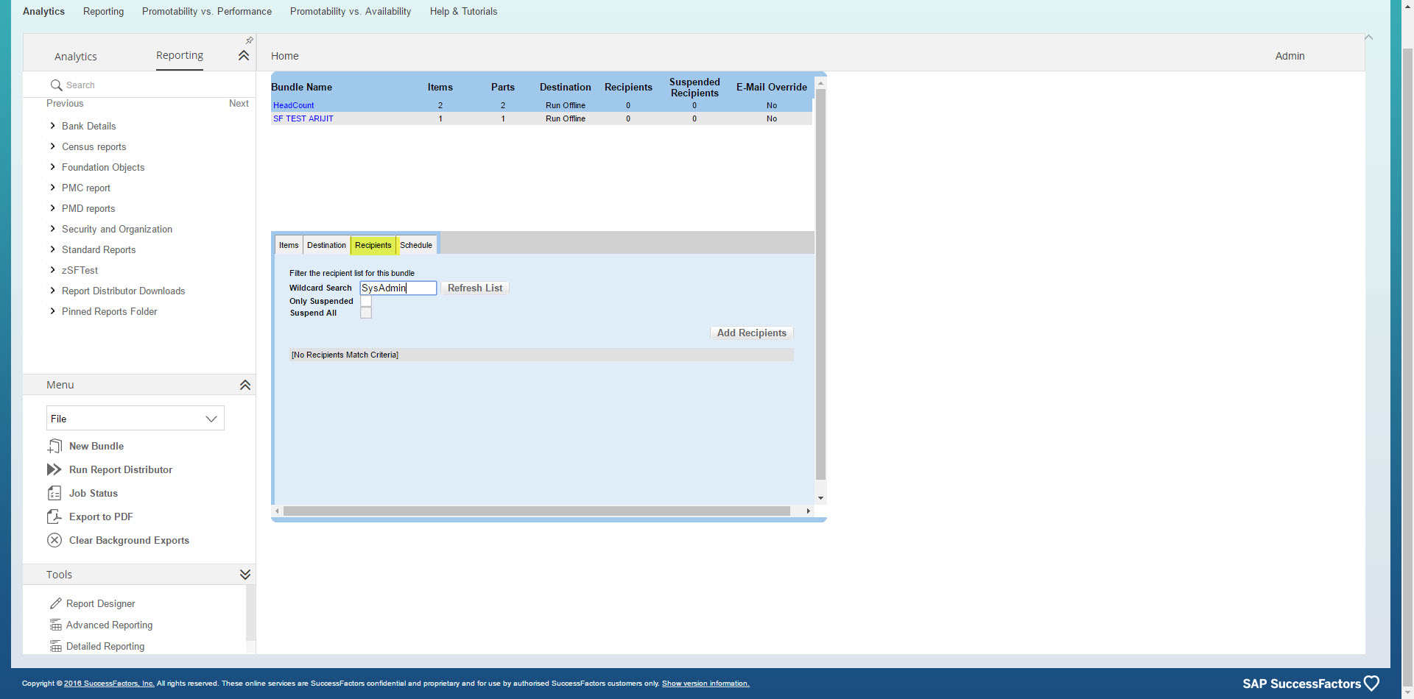
Task: Click the Refresh List button
Action: pos(475,288)
